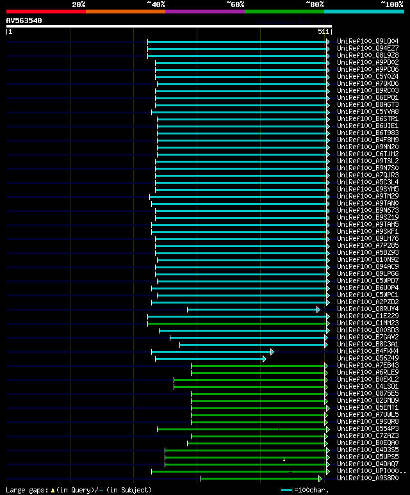Click the UniRef100_Q875E5 label
This screenshot has width=410, height=495.
[368, 394]
